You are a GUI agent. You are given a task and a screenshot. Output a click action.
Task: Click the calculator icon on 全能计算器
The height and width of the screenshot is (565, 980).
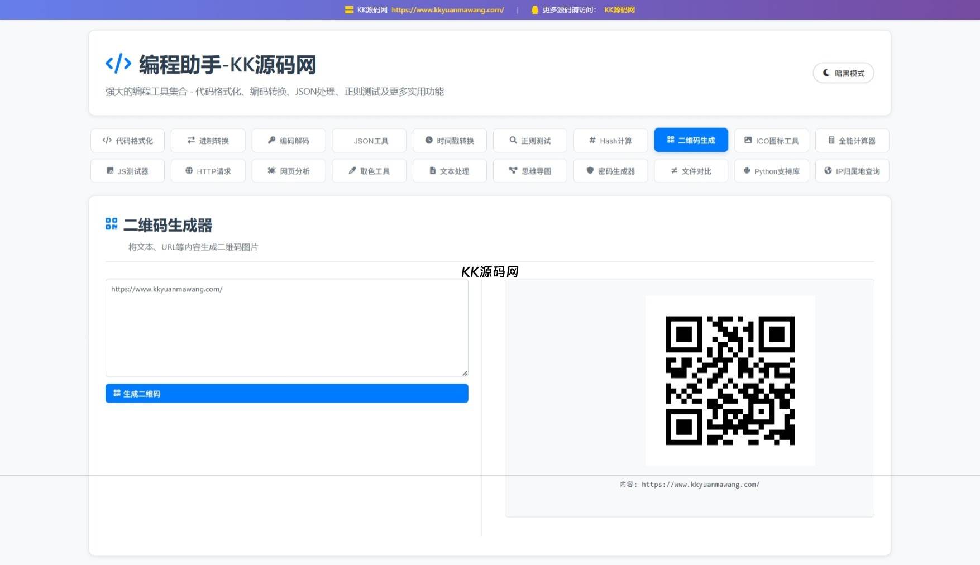coord(831,140)
